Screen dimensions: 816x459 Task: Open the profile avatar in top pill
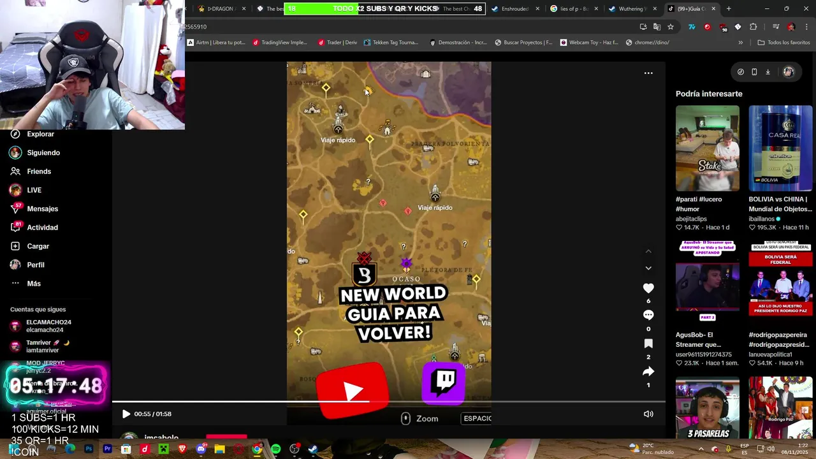[788, 72]
